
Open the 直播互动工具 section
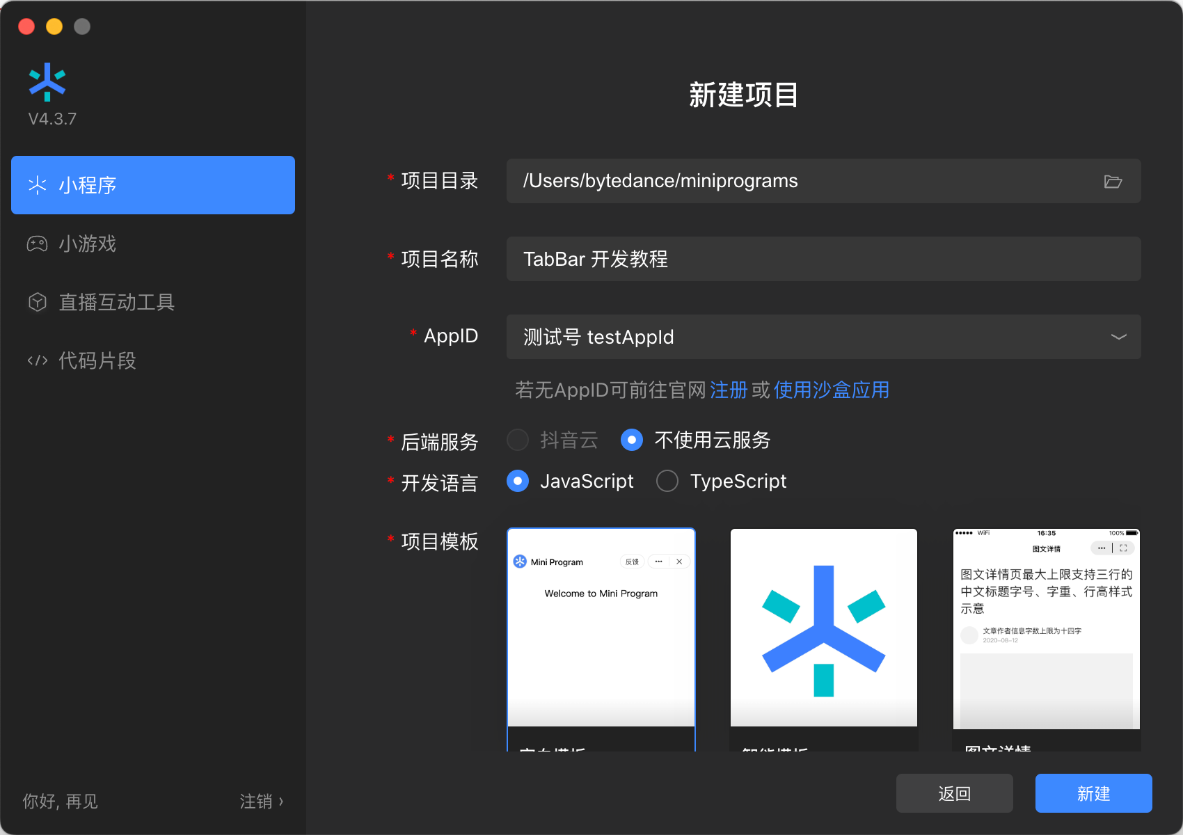coord(153,302)
